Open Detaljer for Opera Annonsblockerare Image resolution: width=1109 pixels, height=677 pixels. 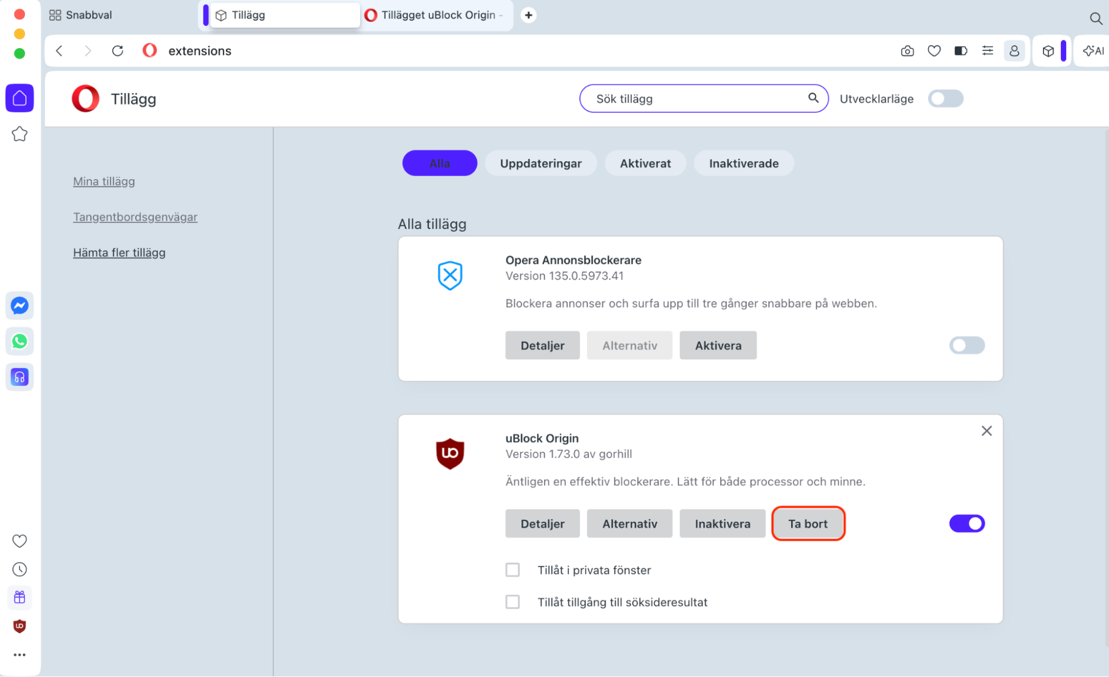point(543,345)
